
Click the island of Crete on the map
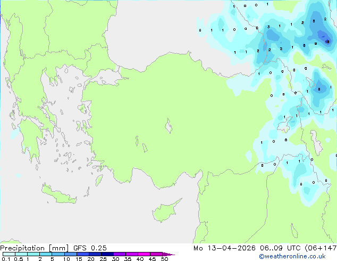point(59,194)
